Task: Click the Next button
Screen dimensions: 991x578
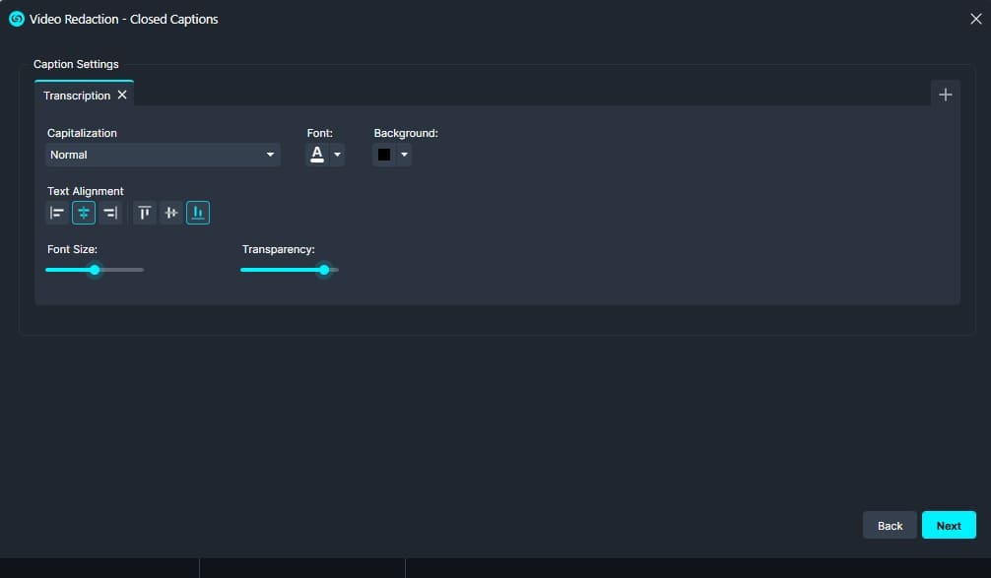Action: tap(948, 525)
